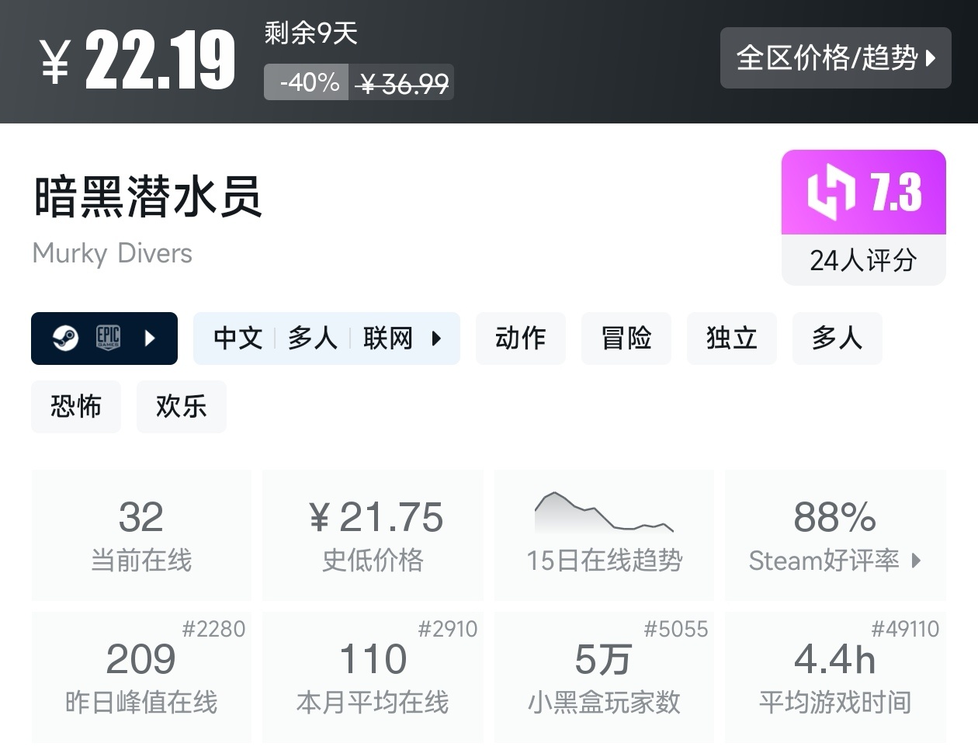978x750 pixels.
Task: Select the 动作 genre tag
Action: (520, 338)
